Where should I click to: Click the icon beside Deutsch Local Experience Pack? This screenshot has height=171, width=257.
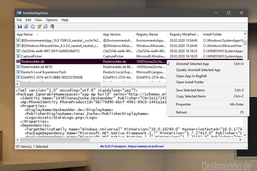tap(18, 72)
